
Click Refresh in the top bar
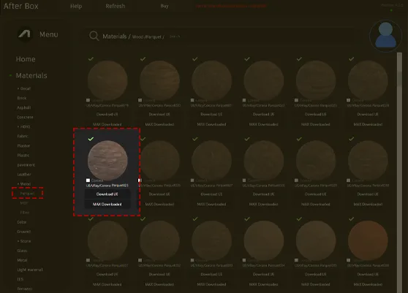[116, 6]
